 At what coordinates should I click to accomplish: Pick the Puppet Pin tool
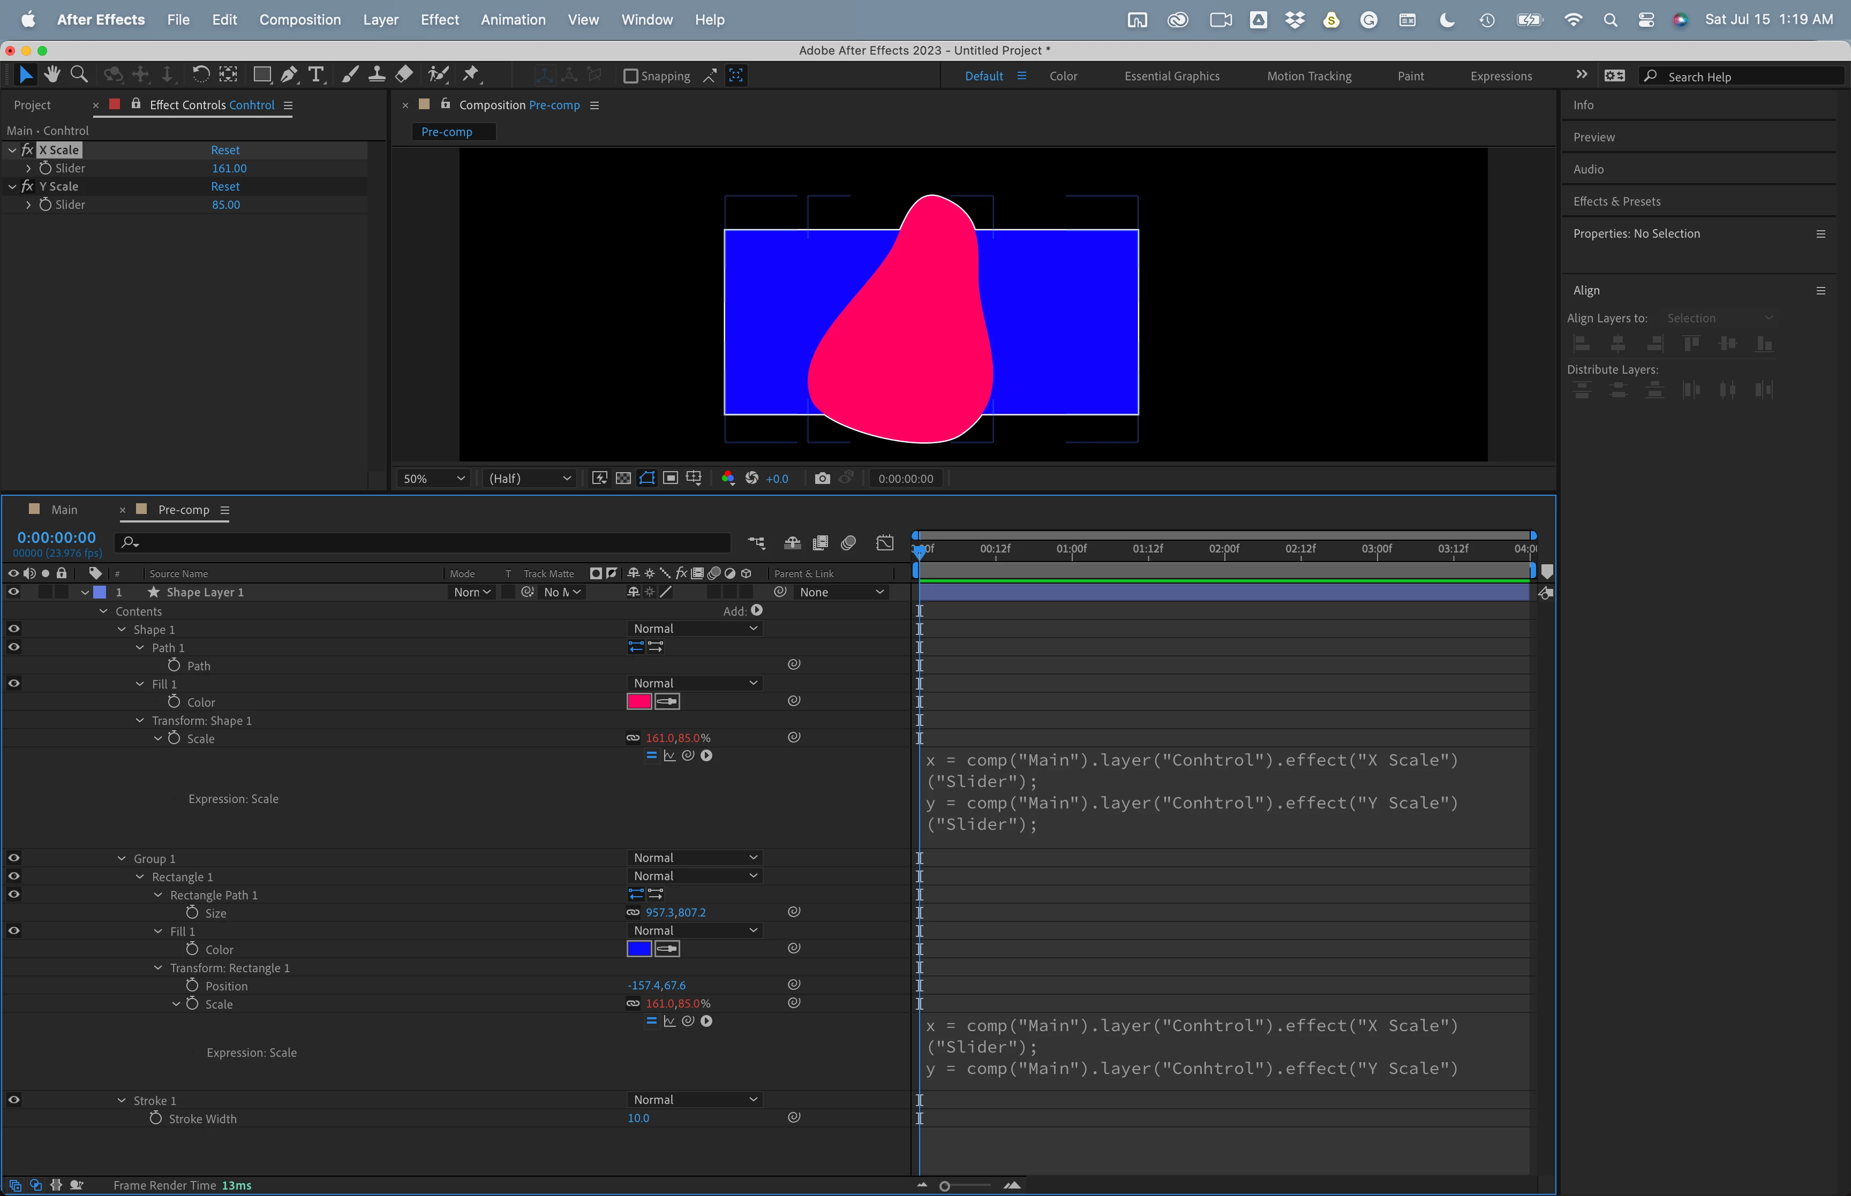pyautogui.click(x=471, y=74)
